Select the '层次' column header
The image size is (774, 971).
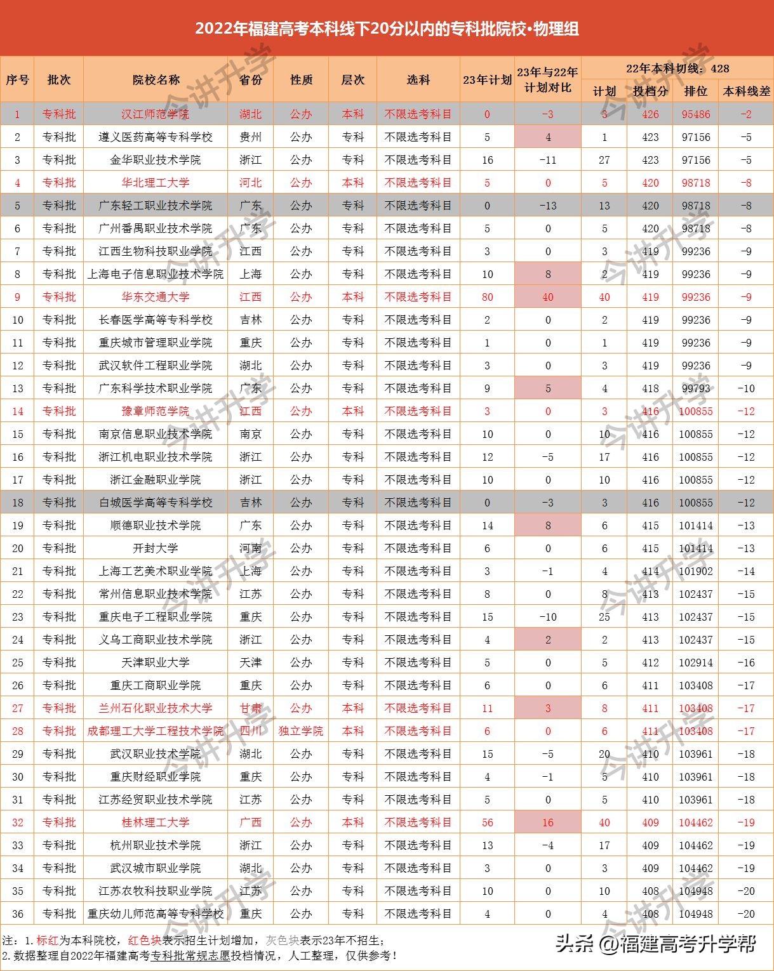352,80
